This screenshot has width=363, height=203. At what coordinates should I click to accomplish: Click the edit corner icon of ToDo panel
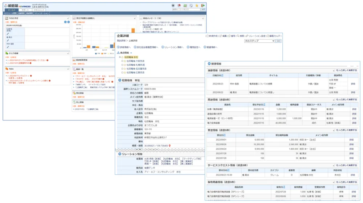click(x=68, y=69)
